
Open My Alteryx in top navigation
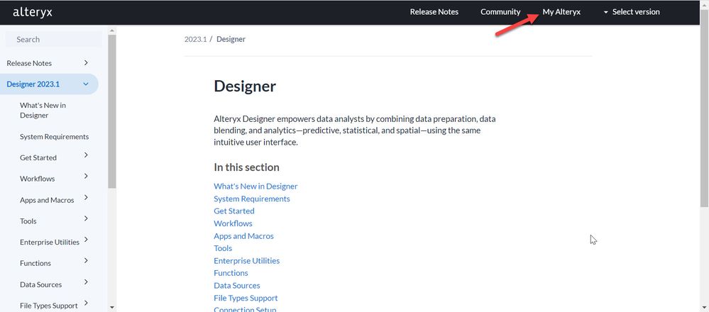tap(561, 12)
